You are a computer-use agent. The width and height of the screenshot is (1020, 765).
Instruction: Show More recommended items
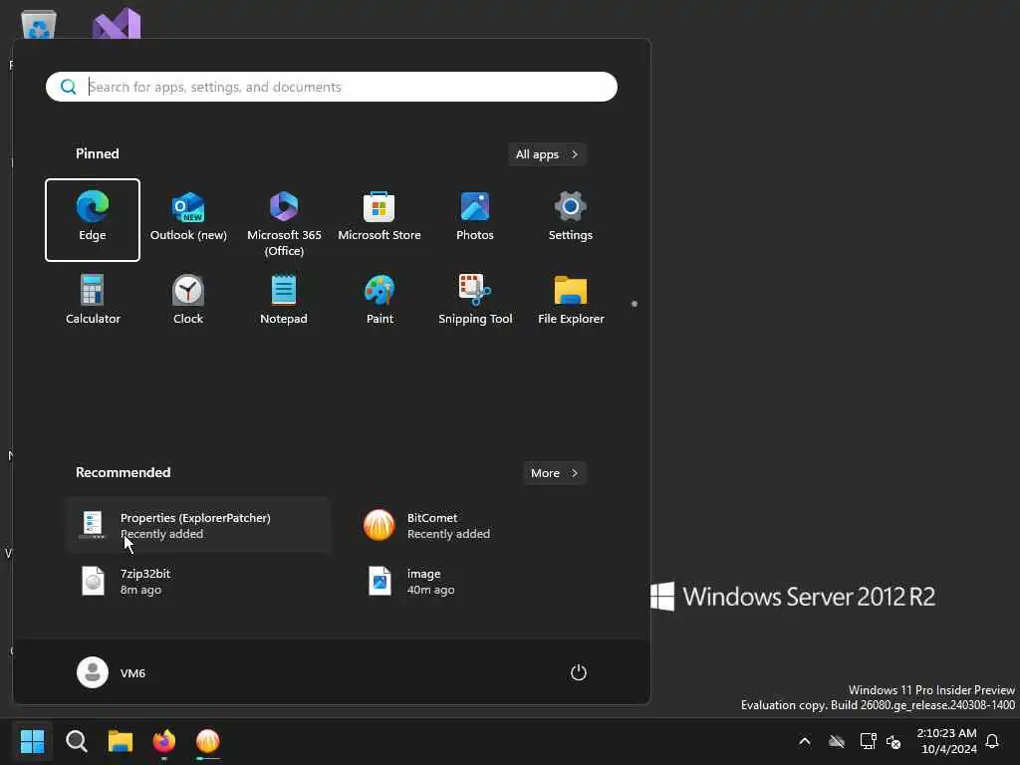point(554,473)
